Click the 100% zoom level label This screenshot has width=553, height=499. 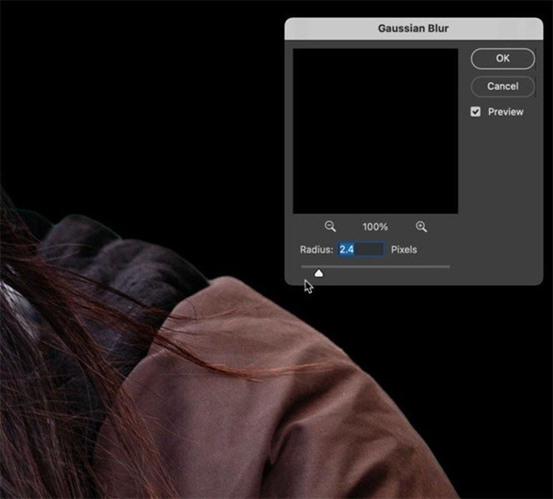tap(375, 227)
